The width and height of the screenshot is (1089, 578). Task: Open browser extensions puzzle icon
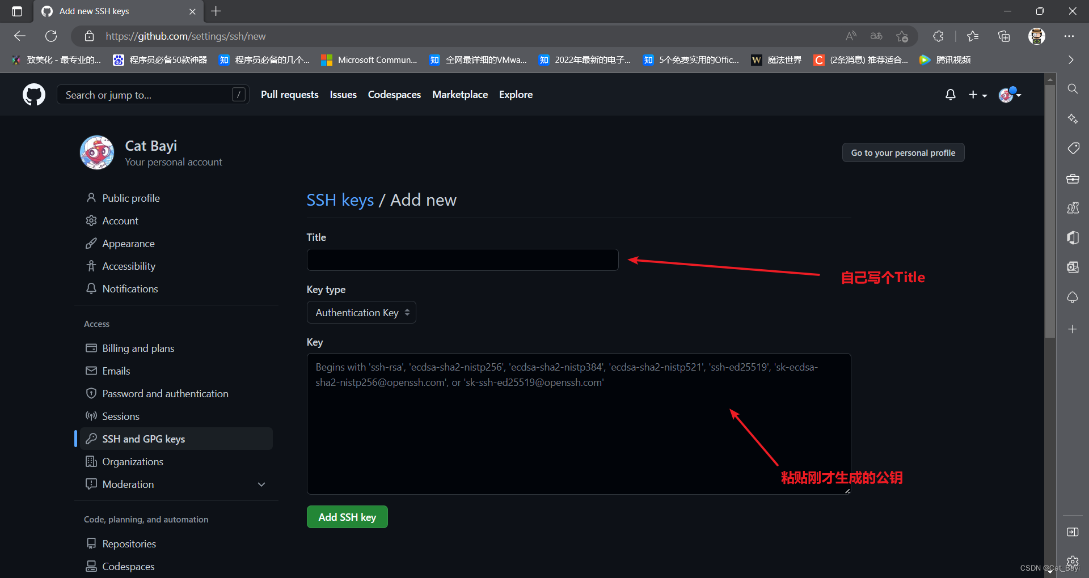coord(938,36)
